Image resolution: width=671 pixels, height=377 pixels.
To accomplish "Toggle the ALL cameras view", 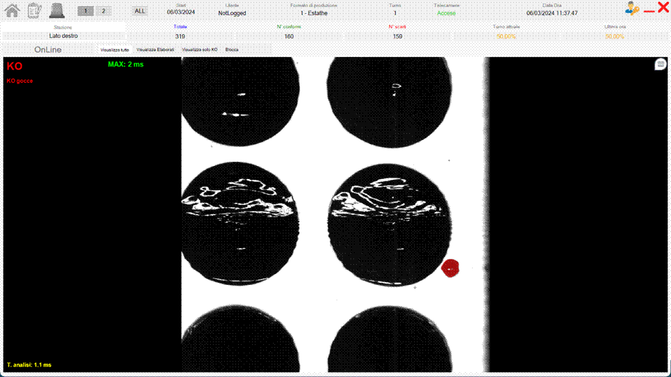I will (140, 11).
